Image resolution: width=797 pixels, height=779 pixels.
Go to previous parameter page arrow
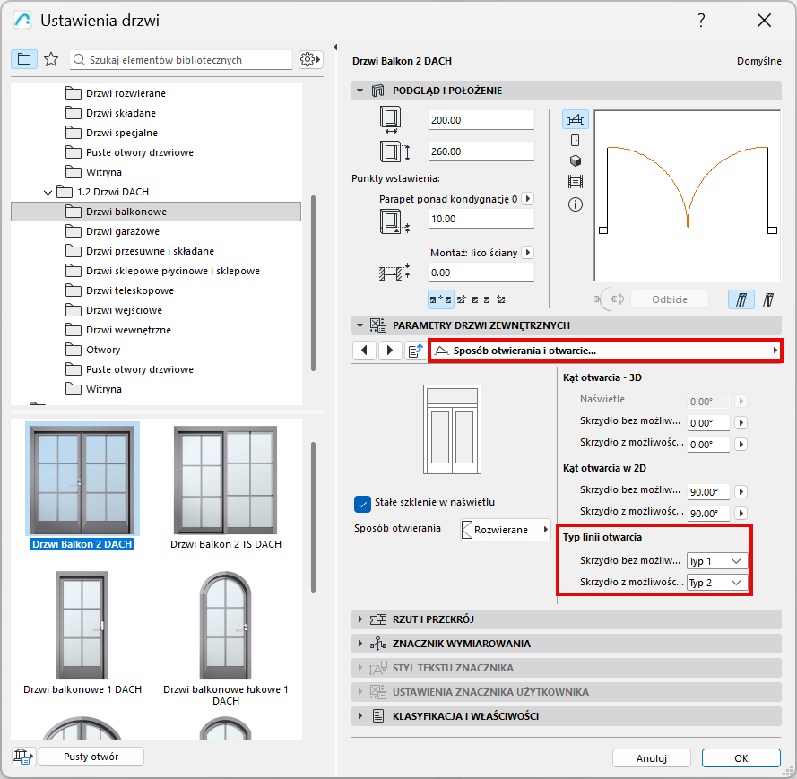pos(364,351)
